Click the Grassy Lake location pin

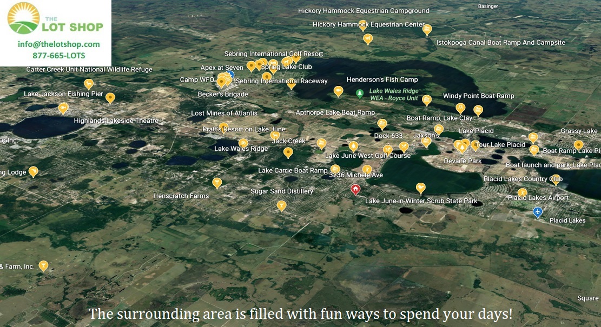pos(578,144)
